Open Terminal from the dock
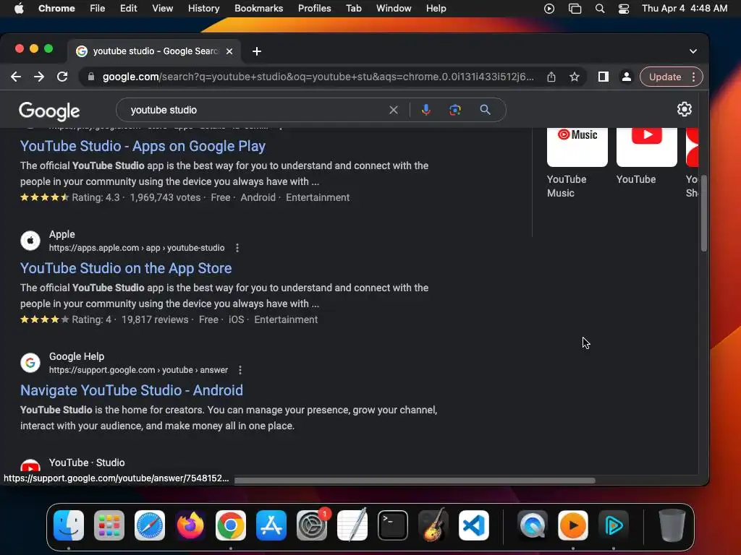Viewport: 741px width, 555px height. (x=393, y=525)
